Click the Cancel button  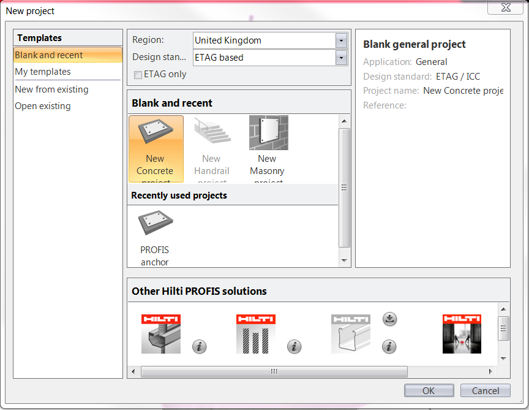point(486,391)
